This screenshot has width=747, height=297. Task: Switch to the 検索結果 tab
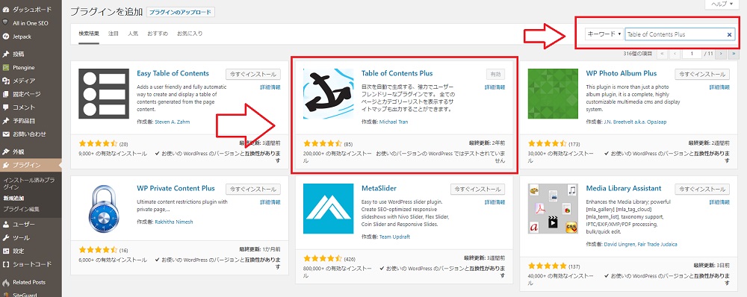coord(89,34)
